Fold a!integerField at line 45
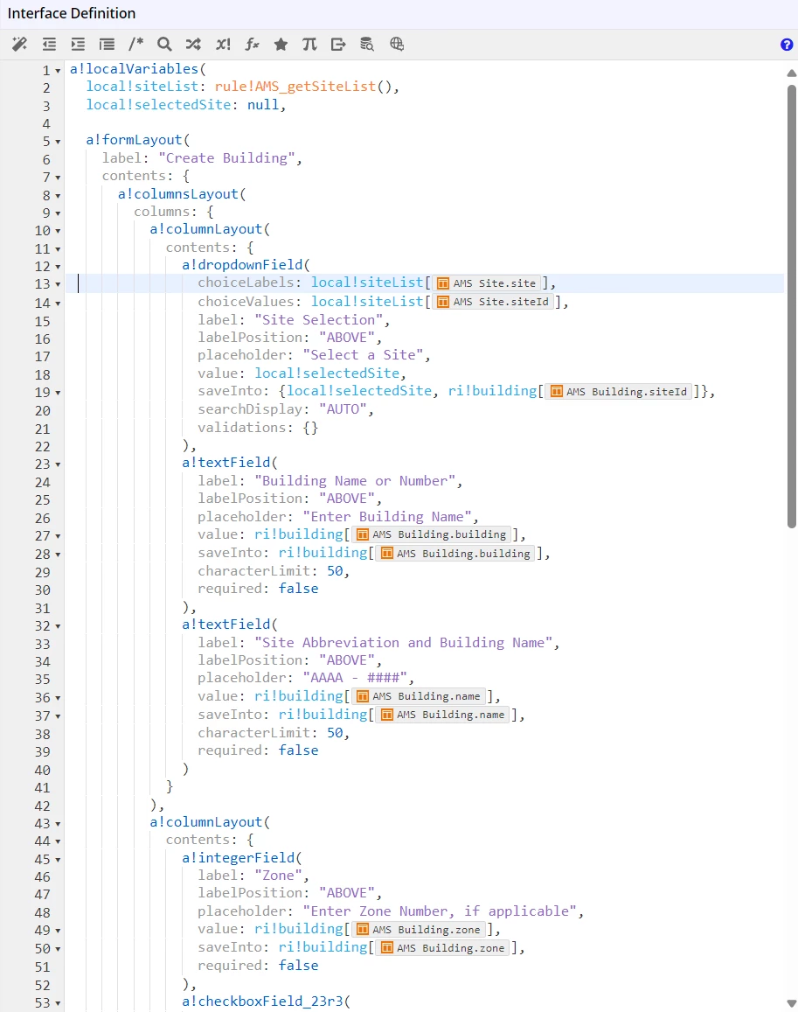 point(58,860)
